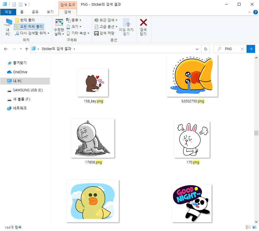Open quick access toolbar customize dropdown
259x231 pixels.
pos(26,5)
